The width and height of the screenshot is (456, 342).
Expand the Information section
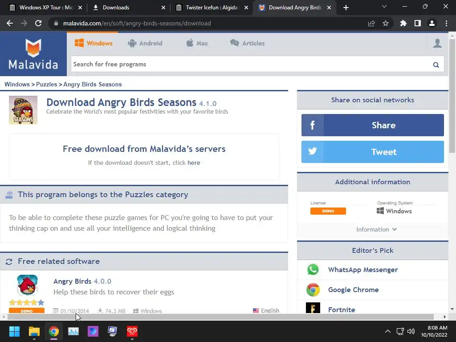click(x=376, y=229)
